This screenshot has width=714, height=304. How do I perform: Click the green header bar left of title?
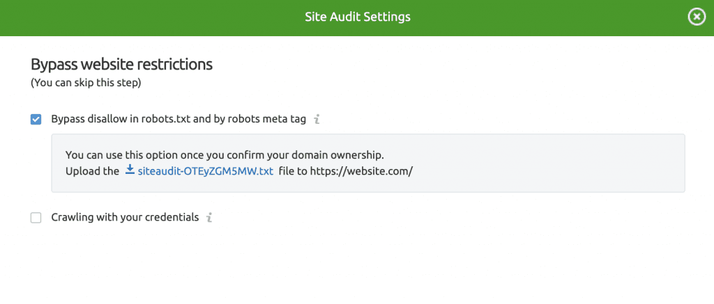coord(139,17)
